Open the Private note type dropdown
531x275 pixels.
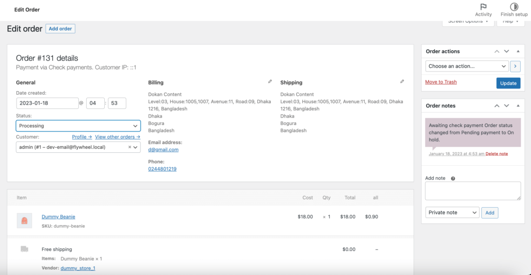tap(452, 212)
